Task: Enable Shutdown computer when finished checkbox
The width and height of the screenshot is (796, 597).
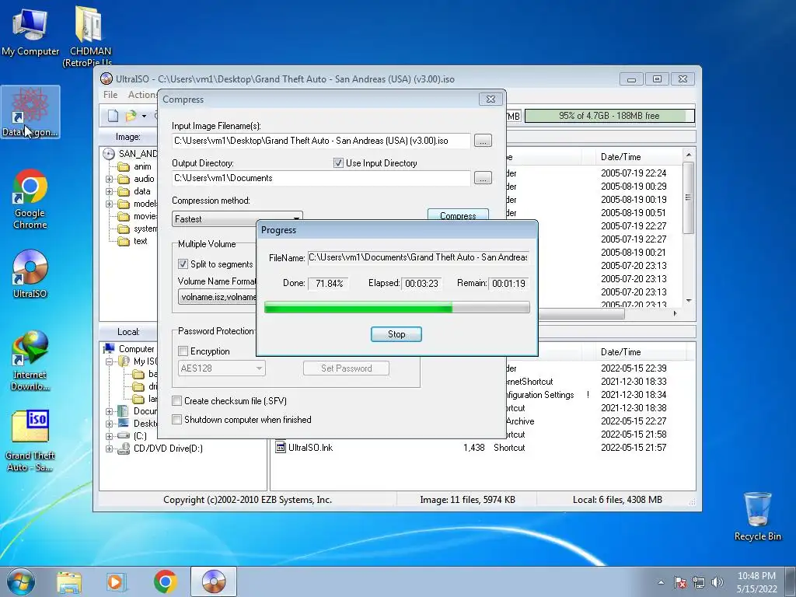Action: pos(176,420)
